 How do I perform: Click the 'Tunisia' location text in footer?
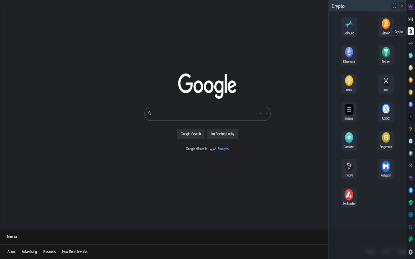click(x=12, y=237)
